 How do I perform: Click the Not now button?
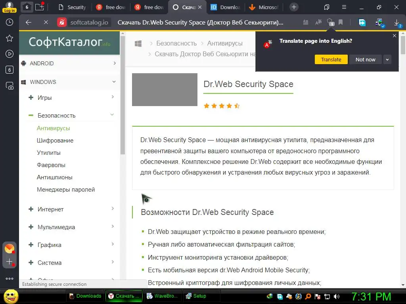click(365, 59)
